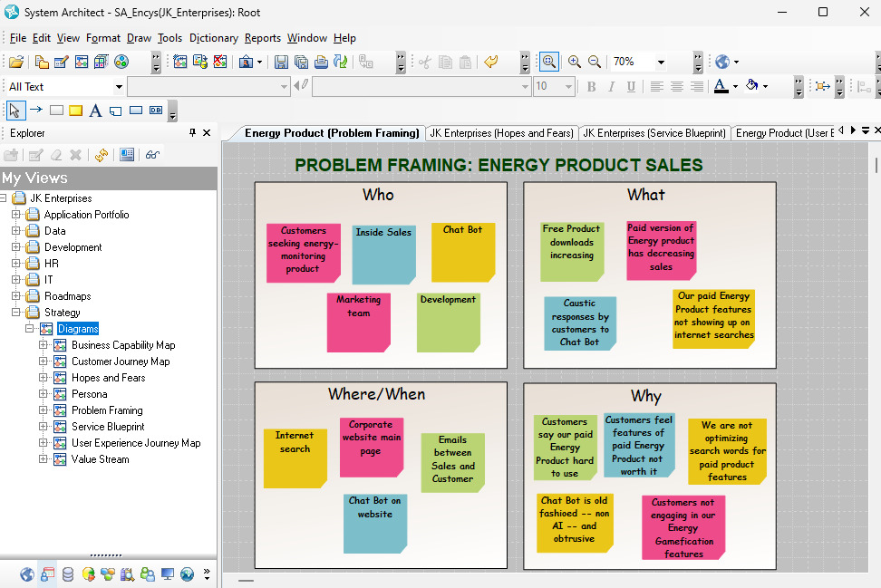The width and height of the screenshot is (881, 588).
Task: Open the zoom percentage 70% dropdown
Action: tap(661, 63)
